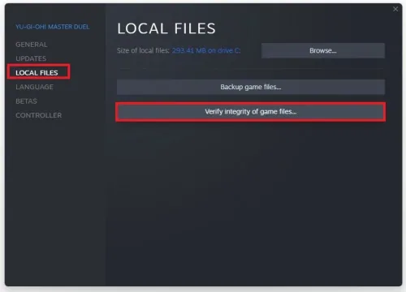406x292 pixels.
Task: Pick UPDATES from the left menu
Action: (x=31, y=58)
